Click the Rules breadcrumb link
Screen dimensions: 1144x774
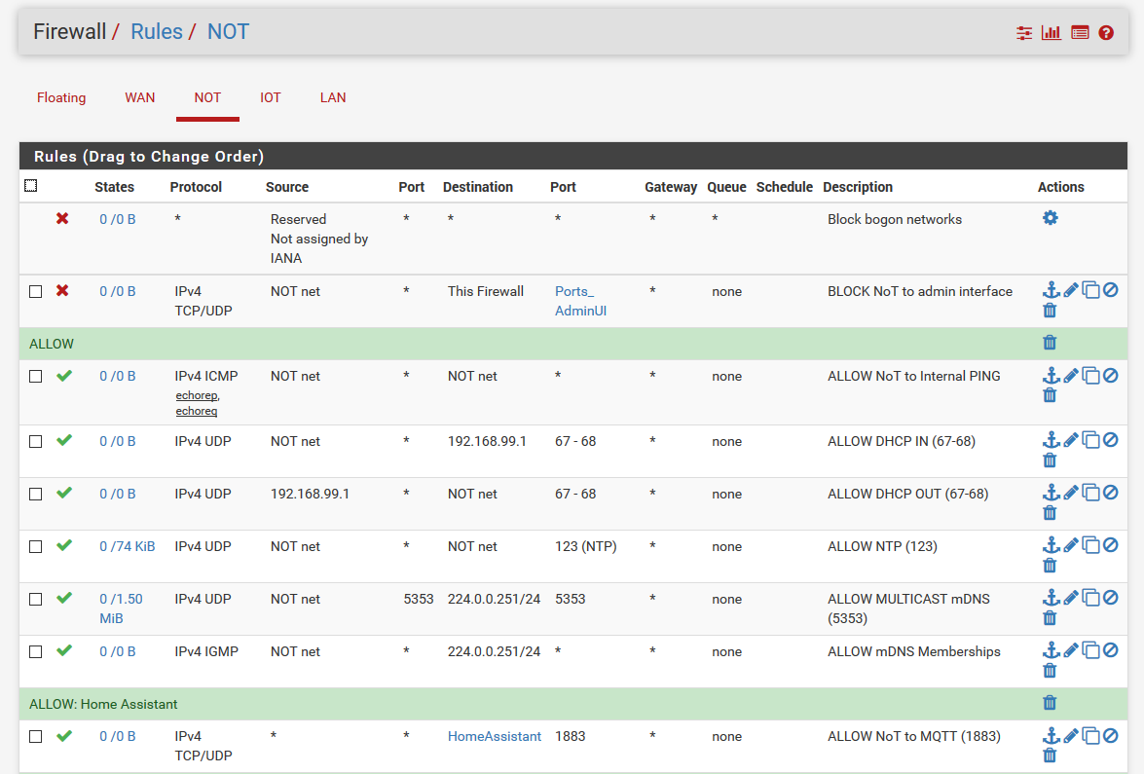pos(157,31)
